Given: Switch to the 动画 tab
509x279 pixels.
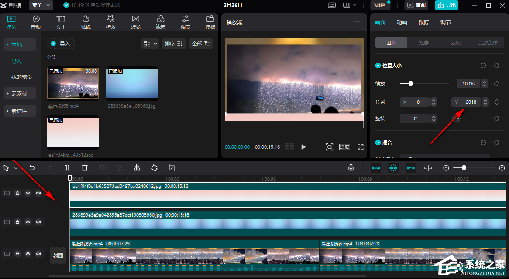Looking at the screenshot, I should pyautogui.click(x=402, y=23).
